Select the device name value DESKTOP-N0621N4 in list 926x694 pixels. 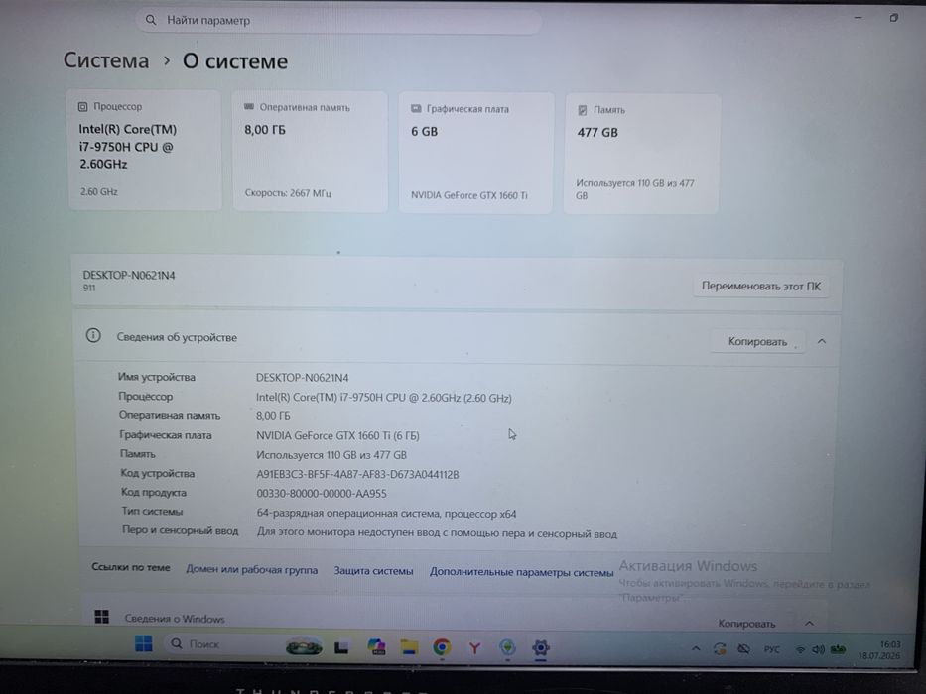coord(303,377)
